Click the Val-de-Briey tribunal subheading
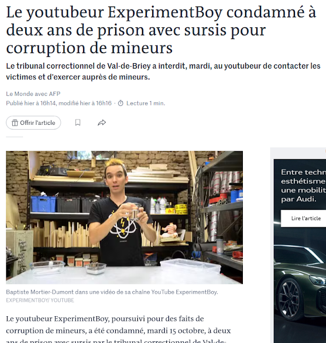This screenshot has width=326, height=343. click(x=163, y=71)
